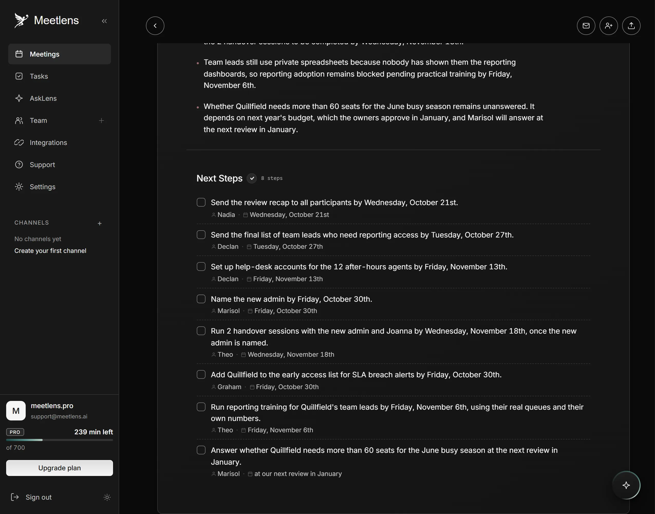The image size is (655, 514).
Task: Click the Meetlens bird logo
Action: [21, 21]
